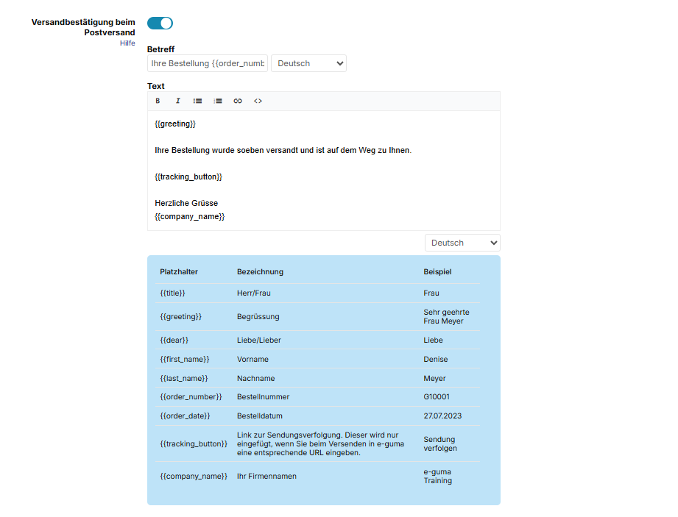Click the 'Sendung verfolgen' example value

point(440,443)
